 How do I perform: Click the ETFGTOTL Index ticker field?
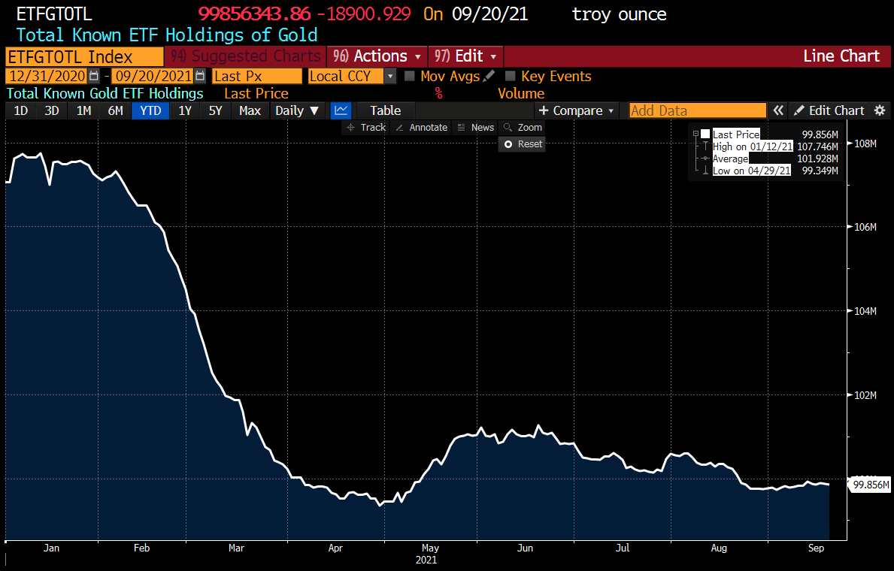(x=84, y=57)
